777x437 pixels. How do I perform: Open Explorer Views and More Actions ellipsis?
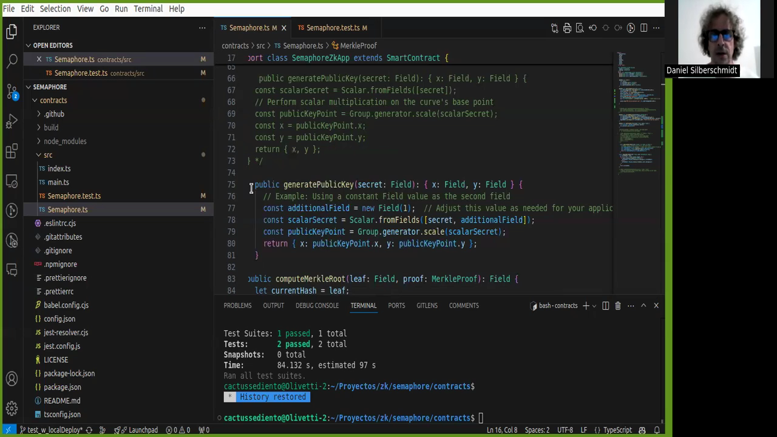[202, 28]
